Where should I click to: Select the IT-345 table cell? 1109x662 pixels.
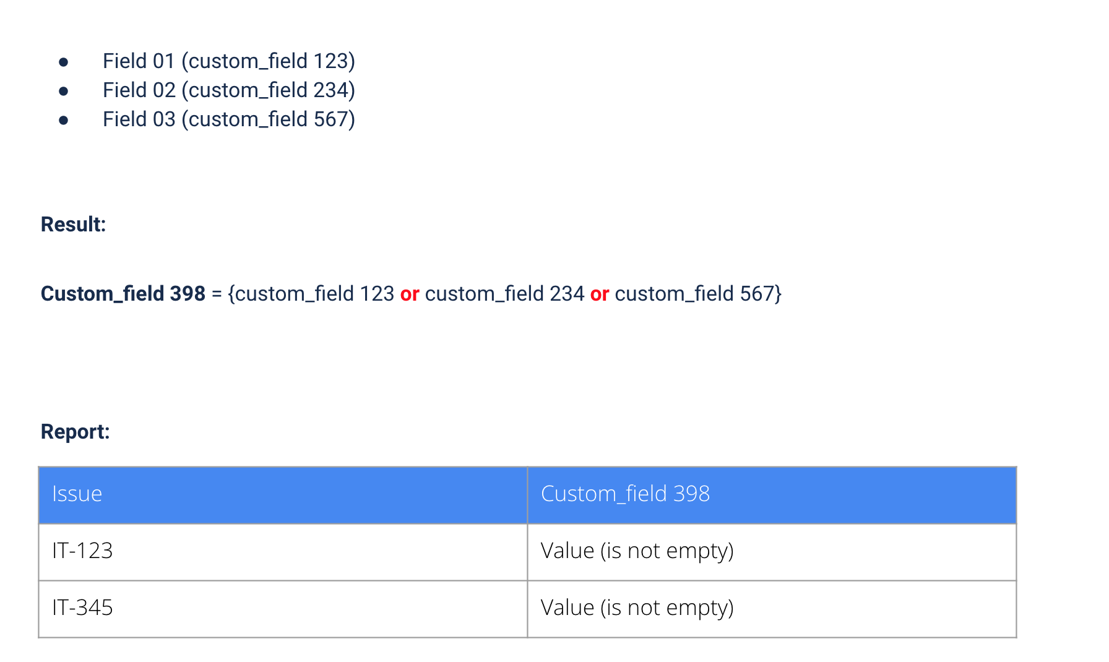pos(283,609)
